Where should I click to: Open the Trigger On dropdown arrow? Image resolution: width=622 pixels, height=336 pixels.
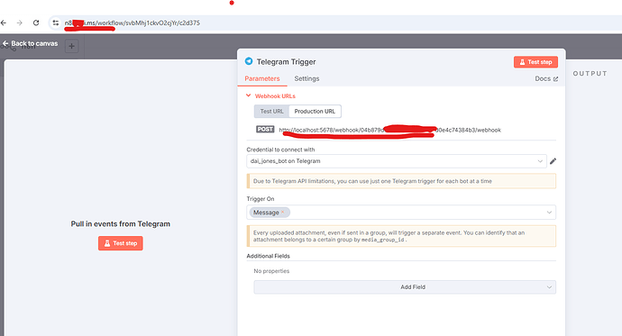549,213
